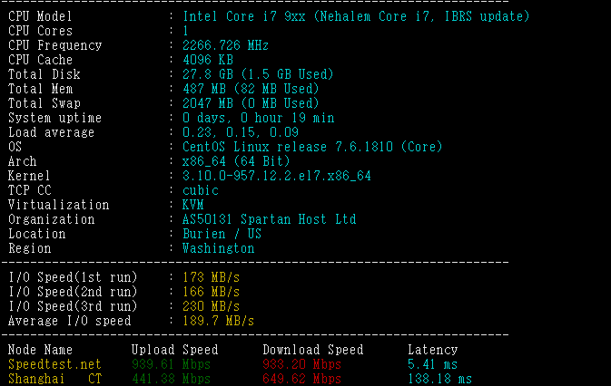Click the CPU Model value text

point(356,16)
